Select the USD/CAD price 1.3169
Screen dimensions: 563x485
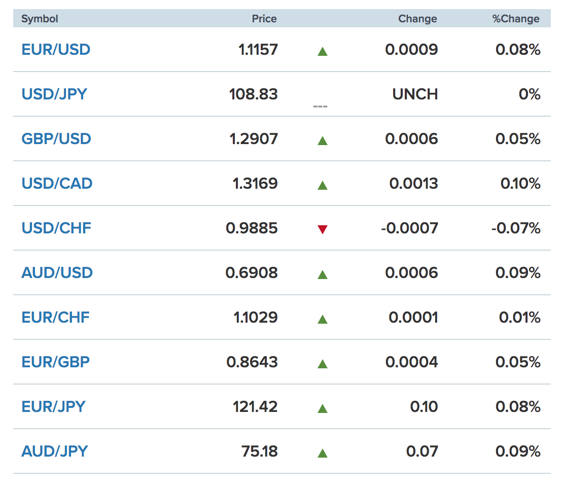pos(255,184)
